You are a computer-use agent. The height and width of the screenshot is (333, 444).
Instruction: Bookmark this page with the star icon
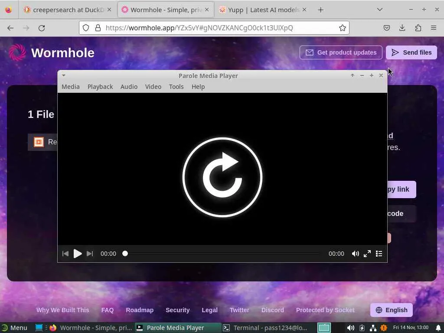(343, 28)
